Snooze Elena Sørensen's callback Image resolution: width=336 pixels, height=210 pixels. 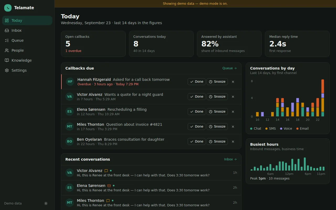(x=217, y=112)
